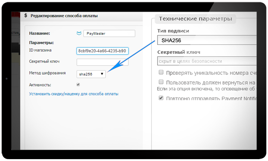Toggle the Активность checkbox
The width and height of the screenshot is (268, 161).
pos(78,84)
